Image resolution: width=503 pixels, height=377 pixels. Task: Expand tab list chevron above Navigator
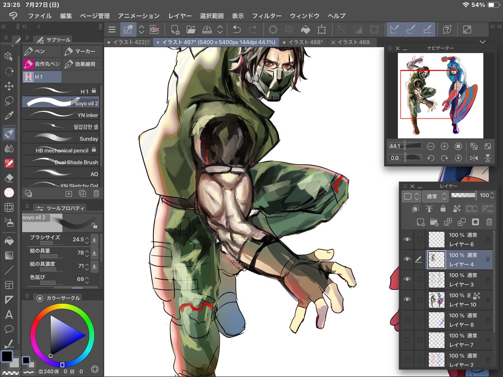tap(482, 42)
